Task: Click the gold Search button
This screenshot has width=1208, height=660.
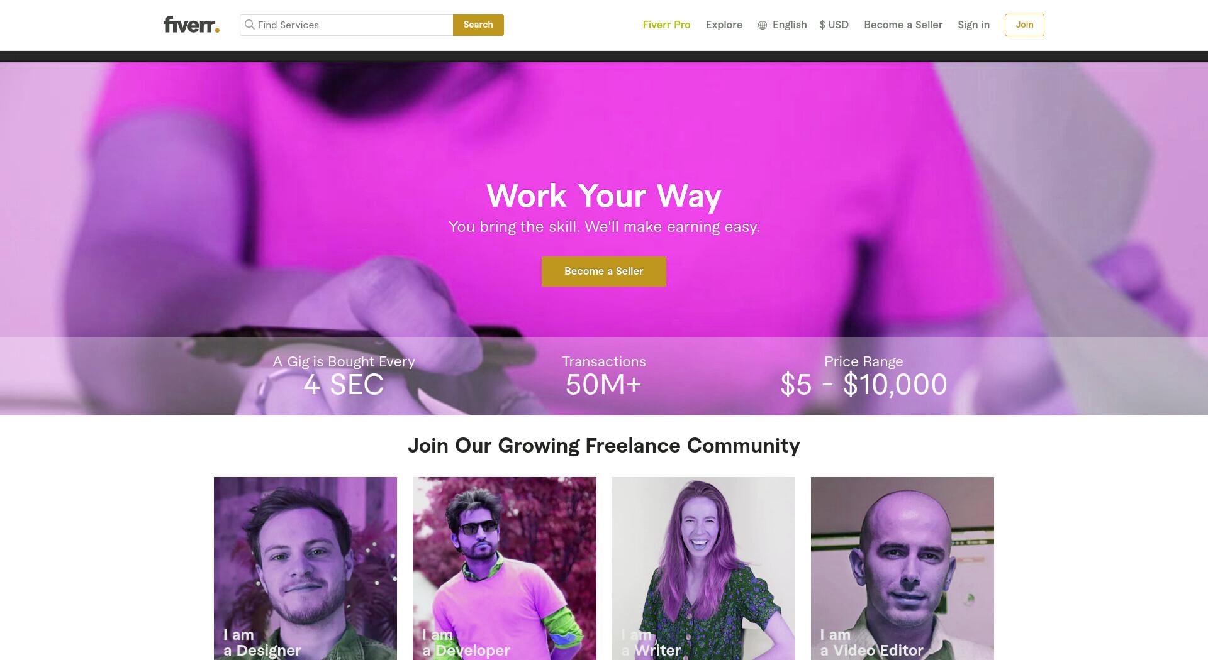Action: pos(478,25)
